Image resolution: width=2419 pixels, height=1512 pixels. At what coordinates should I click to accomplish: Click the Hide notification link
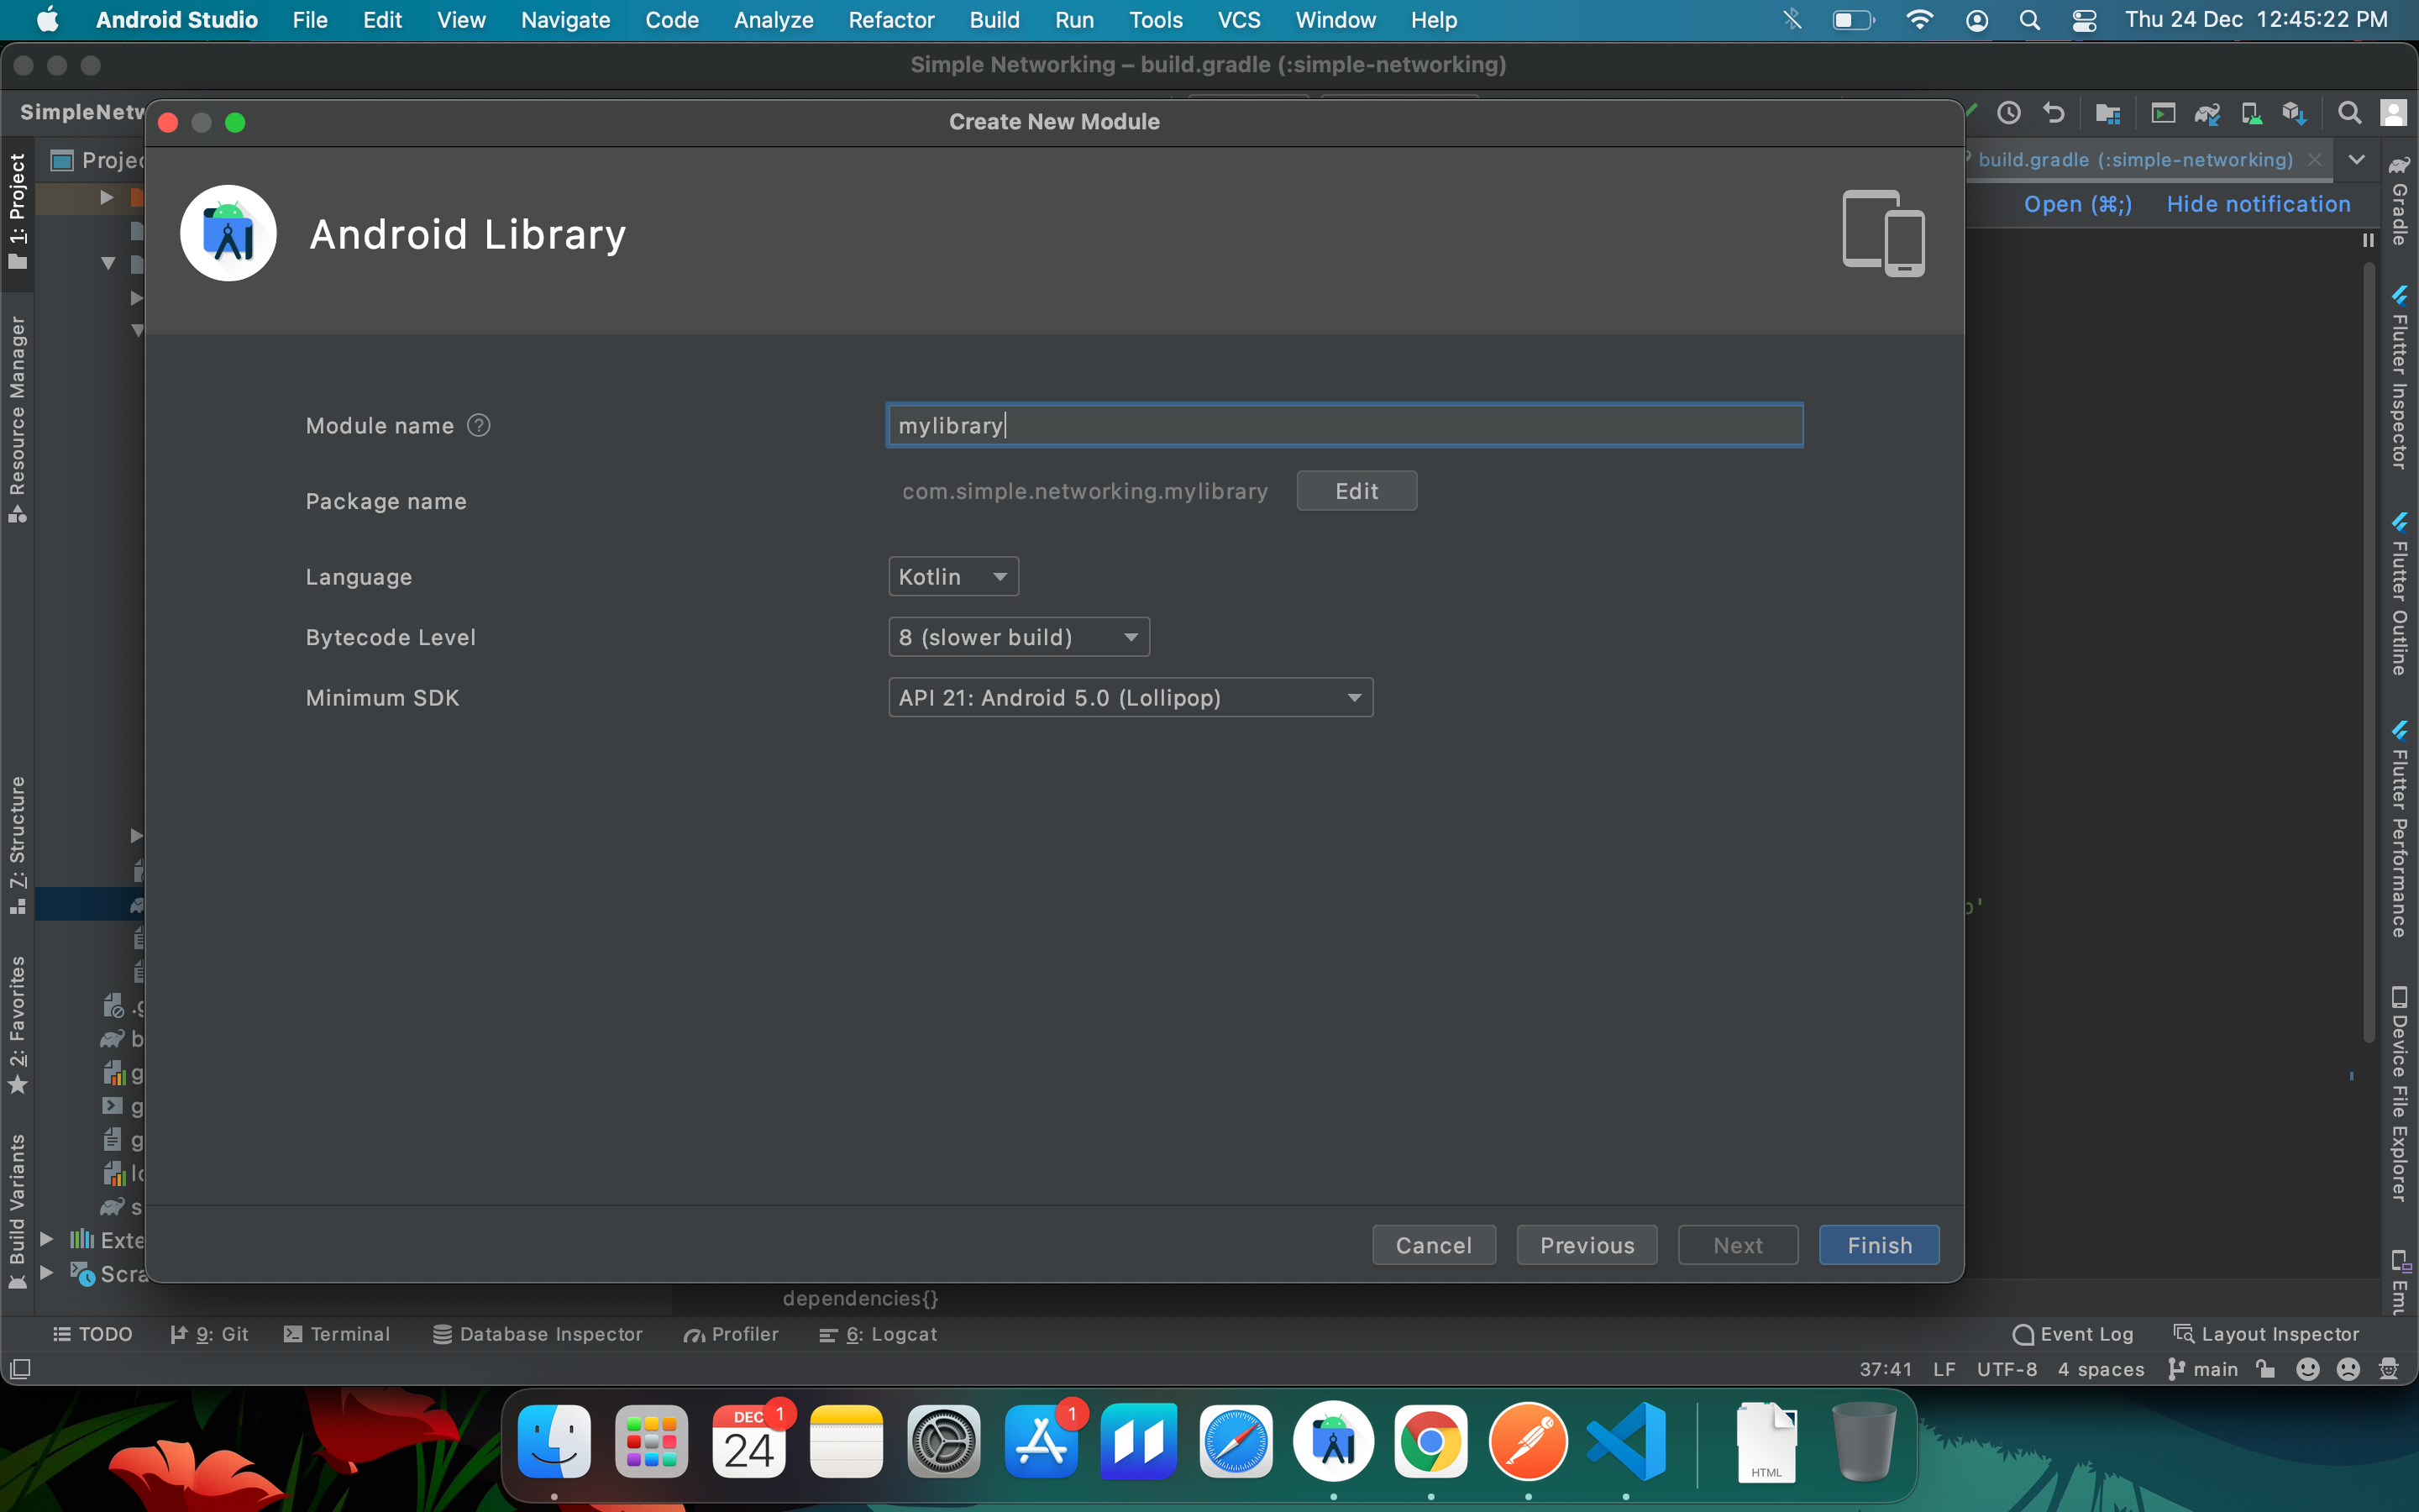[2258, 204]
